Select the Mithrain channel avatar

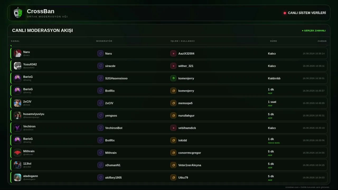[17, 153]
